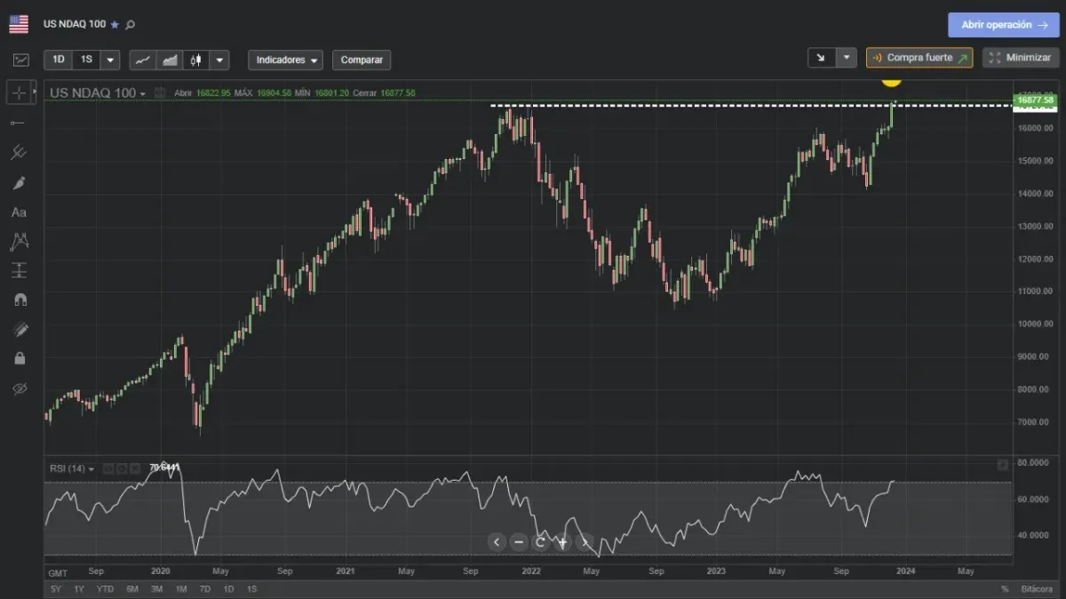Select the bottom 1S range
This screenshot has height=599, width=1066.
(x=251, y=589)
